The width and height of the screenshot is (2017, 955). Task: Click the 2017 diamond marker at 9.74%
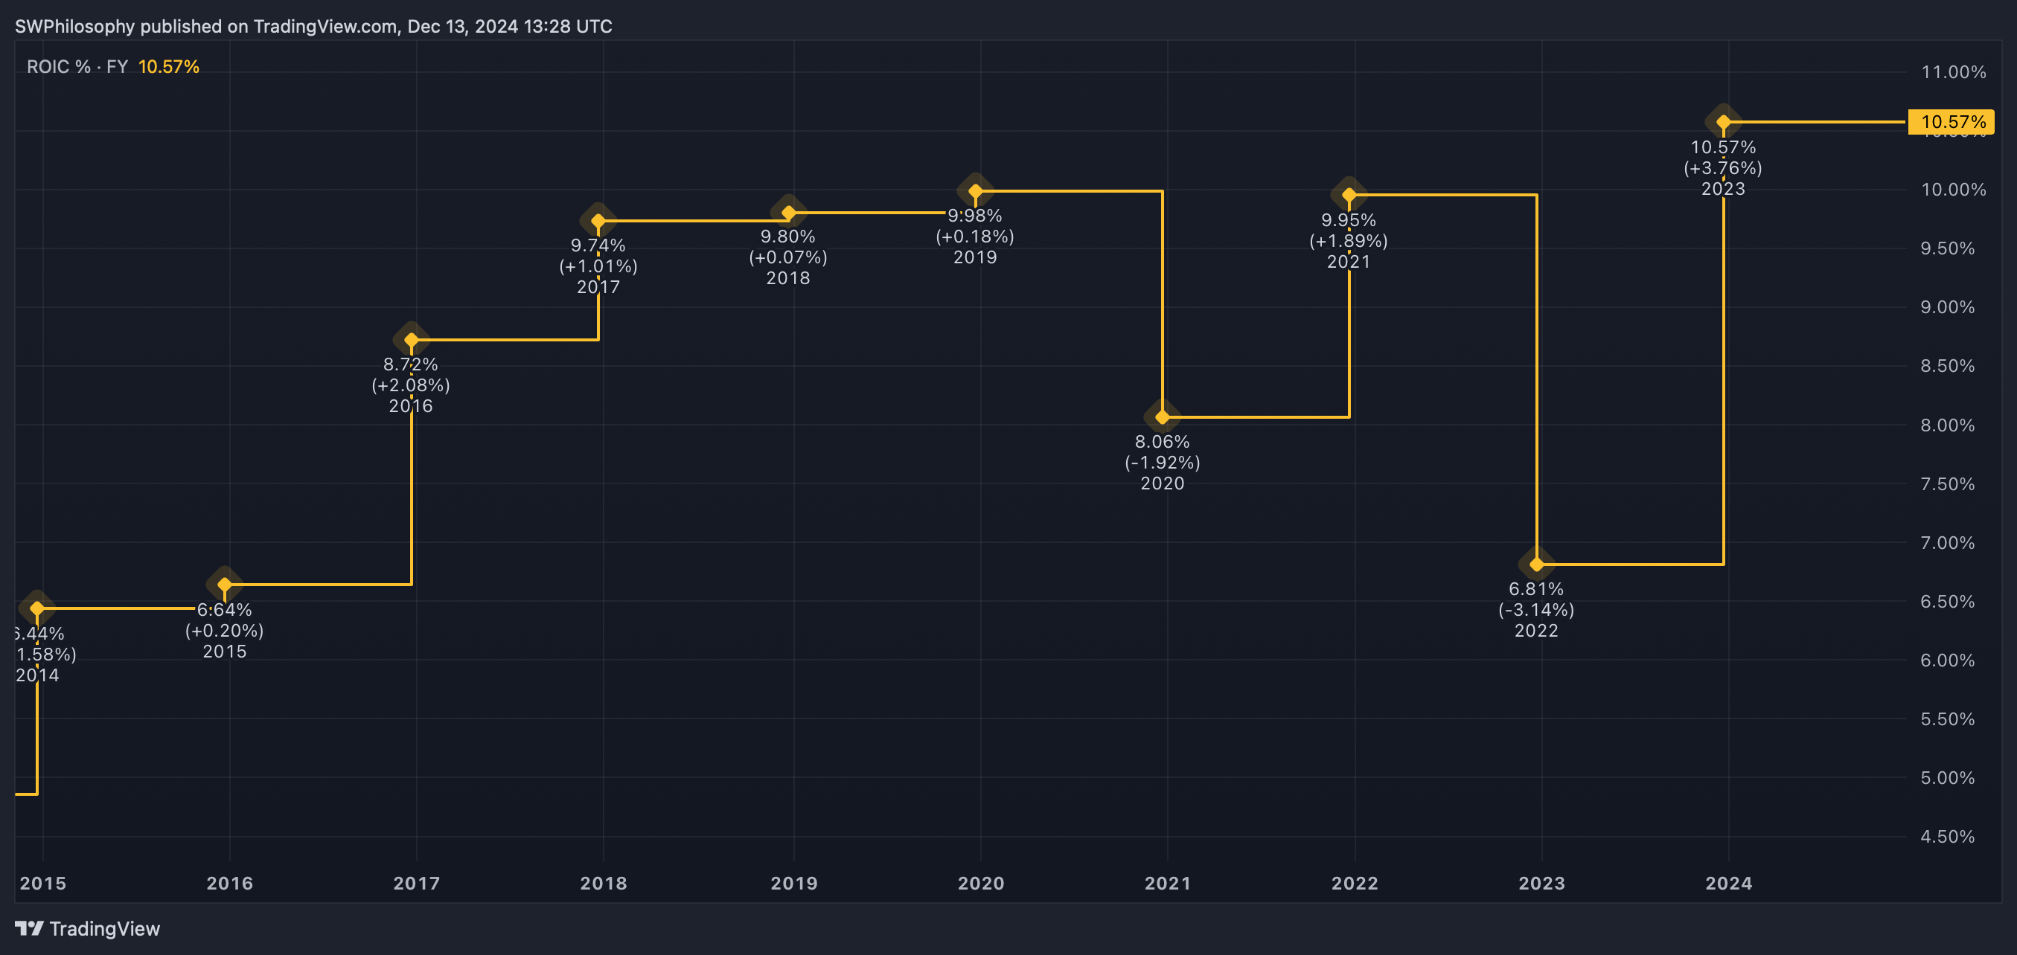598,221
